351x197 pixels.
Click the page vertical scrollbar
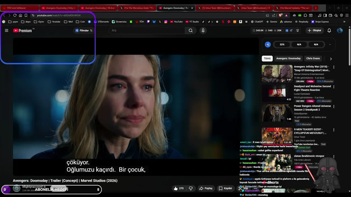click(x=349, y=47)
